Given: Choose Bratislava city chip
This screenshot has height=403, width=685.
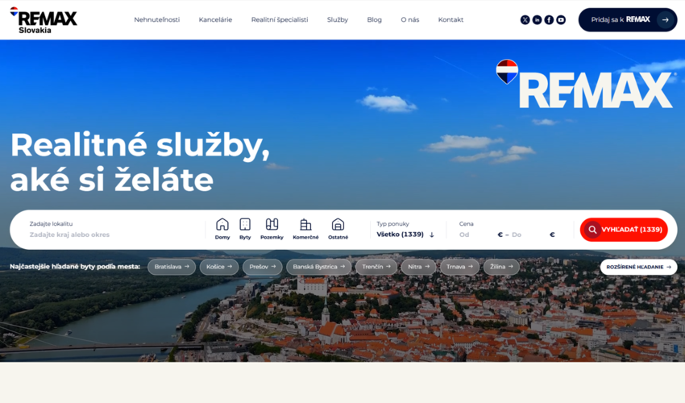Looking at the screenshot, I should [171, 267].
